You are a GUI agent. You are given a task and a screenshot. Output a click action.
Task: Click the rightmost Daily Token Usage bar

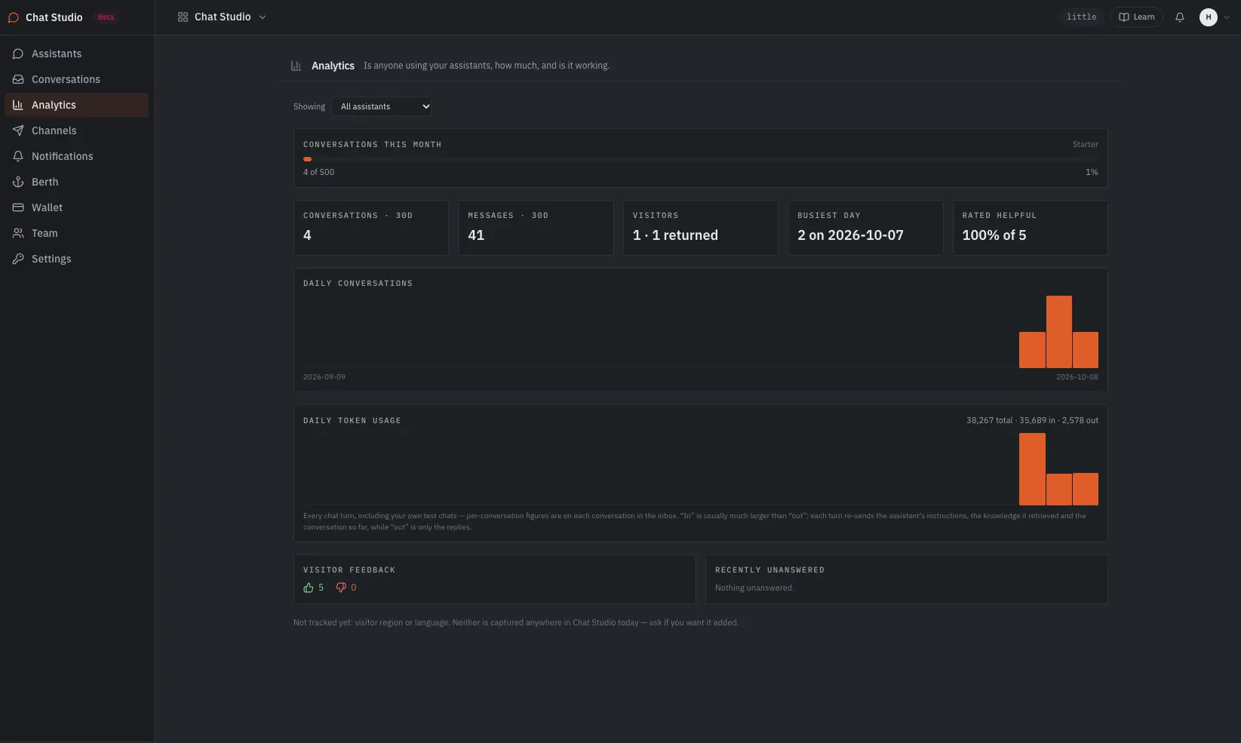pyautogui.click(x=1085, y=489)
